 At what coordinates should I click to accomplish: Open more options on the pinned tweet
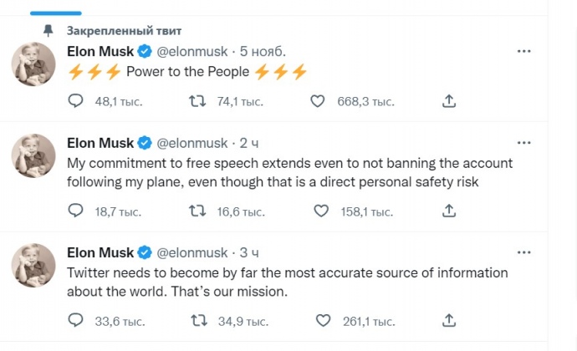tap(524, 51)
